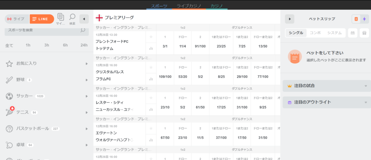Image resolution: width=371 pixels, height=160 pixels.
Task: Click calendar icon beside 注目のアウトライト
Action: 289,102
